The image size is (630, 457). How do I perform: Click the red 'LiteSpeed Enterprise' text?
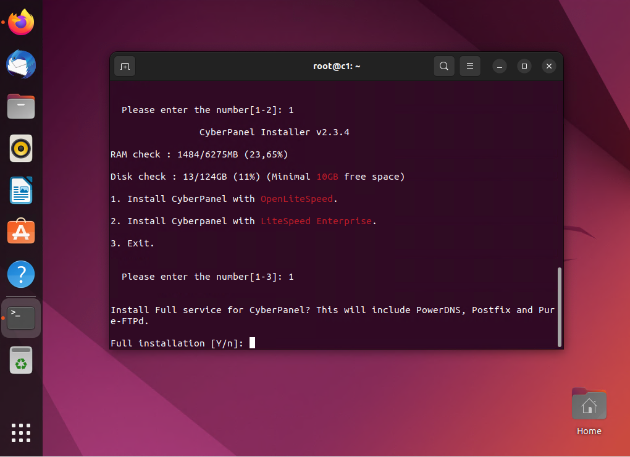coord(316,221)
